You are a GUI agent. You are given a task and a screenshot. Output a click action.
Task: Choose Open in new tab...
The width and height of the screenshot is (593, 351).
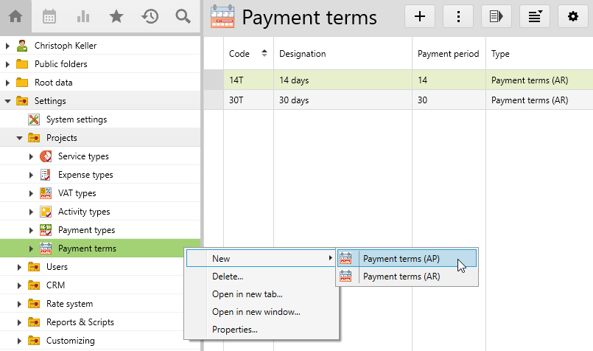coord(247,294)
